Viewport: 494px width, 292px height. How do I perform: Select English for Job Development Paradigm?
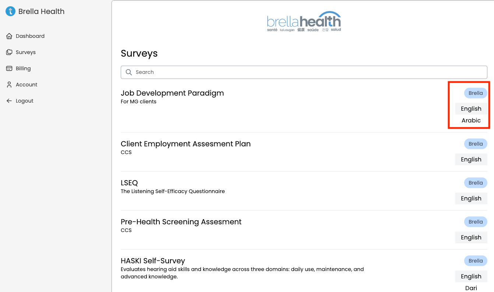(x=471, y=108)
